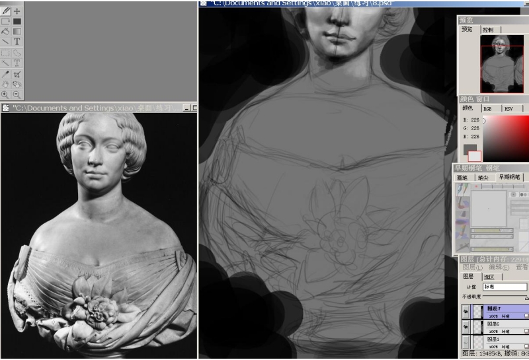The width and height of the screenshot is (529, 360).
Task: Click the bottom brush slider in pen panel
Action: click(492, 250)
